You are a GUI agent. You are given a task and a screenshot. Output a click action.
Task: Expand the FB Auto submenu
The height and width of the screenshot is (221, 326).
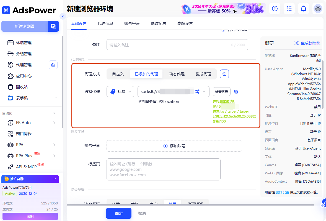54,123
